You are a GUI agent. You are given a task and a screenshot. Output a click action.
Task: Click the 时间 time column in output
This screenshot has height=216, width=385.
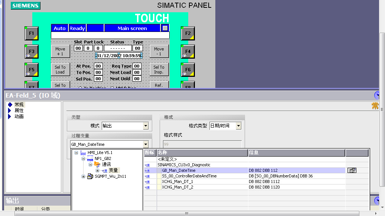[19, 209]
